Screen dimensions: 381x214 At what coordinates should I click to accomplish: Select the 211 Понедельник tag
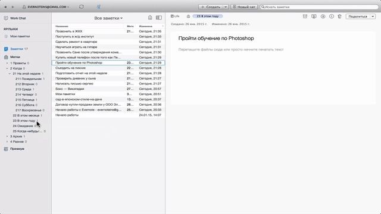coord(29,79)
